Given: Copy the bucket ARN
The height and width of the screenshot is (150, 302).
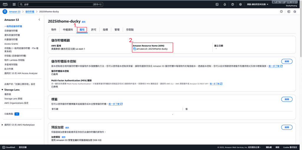Looking at the screenshot, I should coord(134,49).
